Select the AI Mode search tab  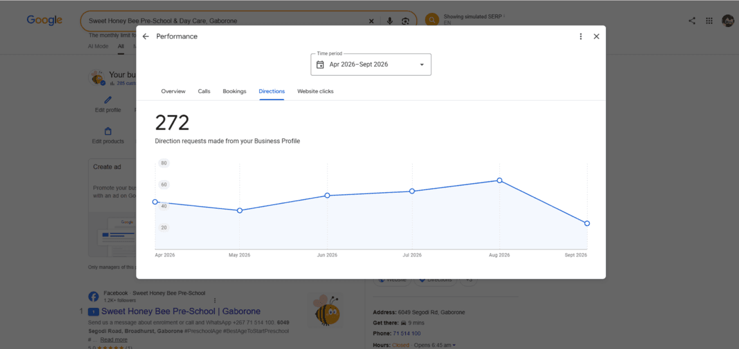pos(98,46)
